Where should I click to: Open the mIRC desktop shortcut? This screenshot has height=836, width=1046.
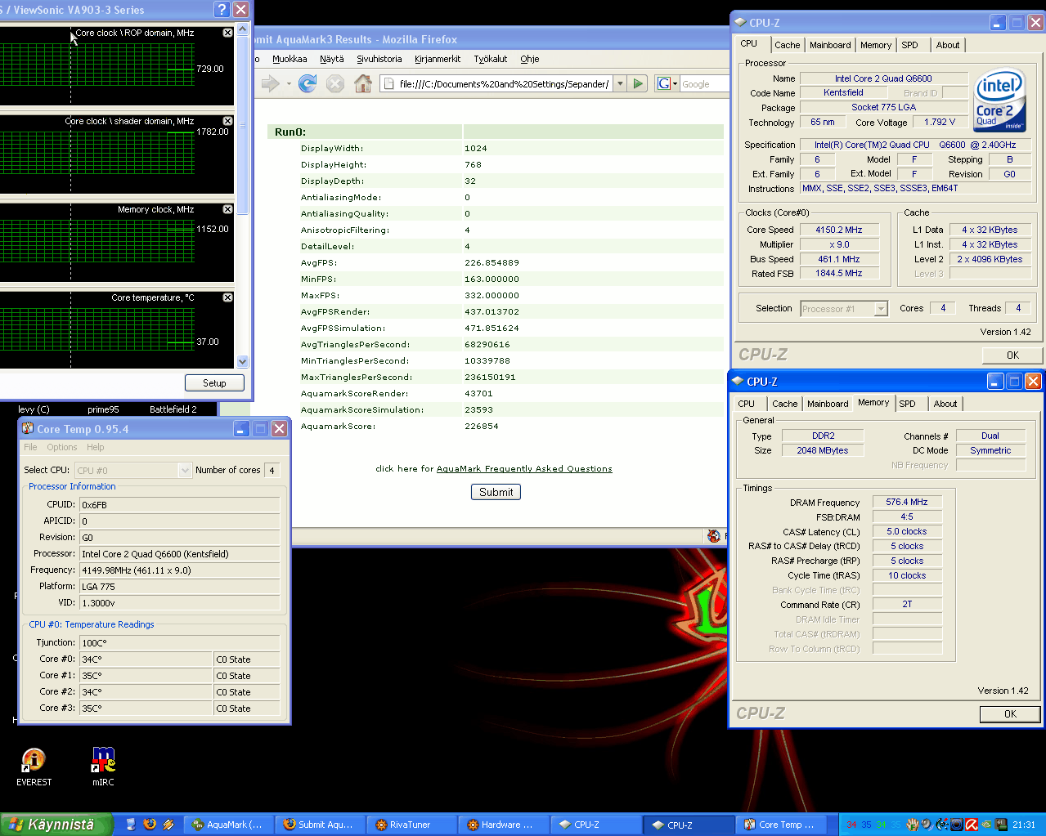[103, 767]
